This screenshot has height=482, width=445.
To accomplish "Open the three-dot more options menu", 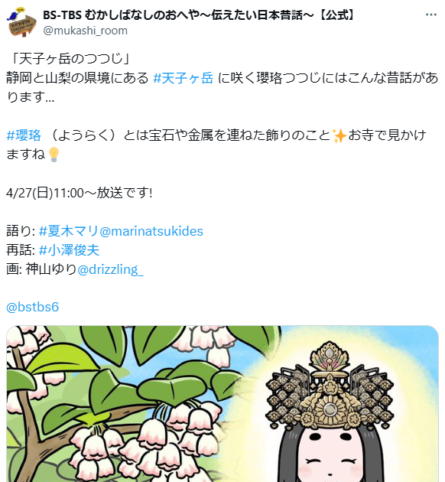I will [431, 15].
